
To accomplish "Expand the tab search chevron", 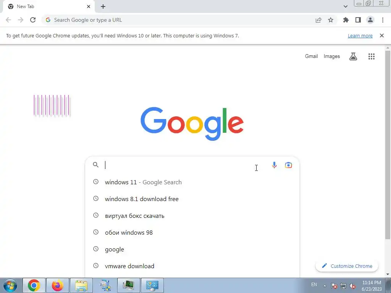I will [x=345, y=6].
